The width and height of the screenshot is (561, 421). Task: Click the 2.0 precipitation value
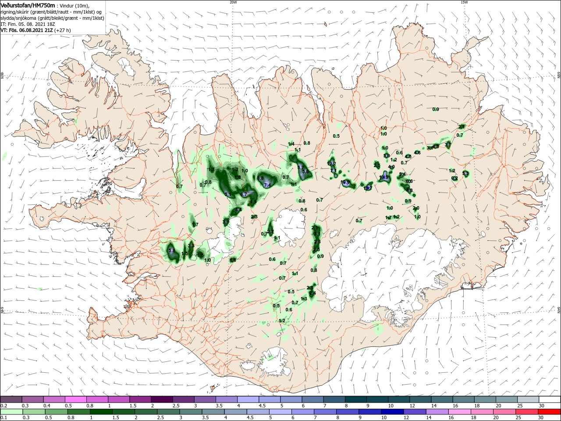click(x=416, y=208)
